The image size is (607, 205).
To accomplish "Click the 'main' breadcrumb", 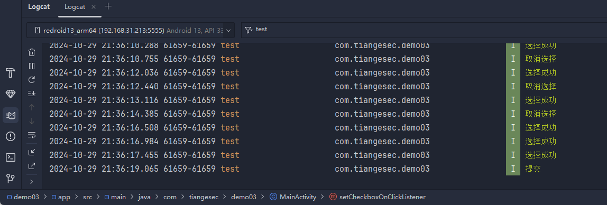I will coord(115,197).
